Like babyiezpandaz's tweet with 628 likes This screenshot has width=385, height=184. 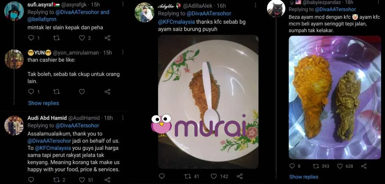pyautogui.click(x=339, y=166)
